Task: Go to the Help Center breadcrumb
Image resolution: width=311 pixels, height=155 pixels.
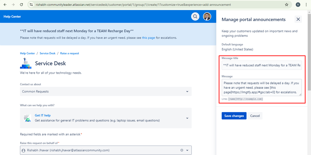Action: tap(27, 53)
